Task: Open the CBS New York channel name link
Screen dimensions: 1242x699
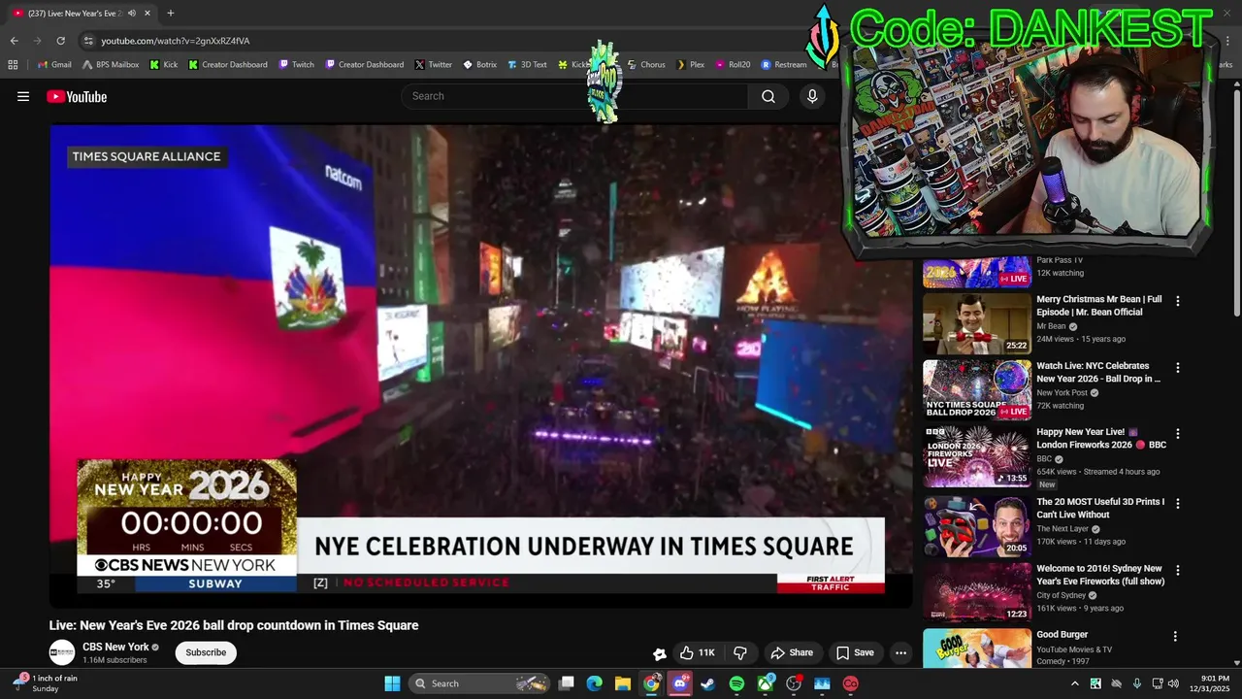Action: tap(115, 647)
